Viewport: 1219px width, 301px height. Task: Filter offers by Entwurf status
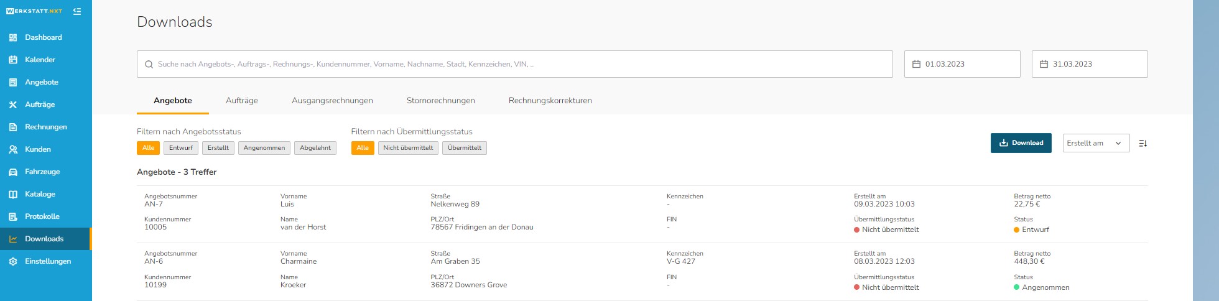181,148
